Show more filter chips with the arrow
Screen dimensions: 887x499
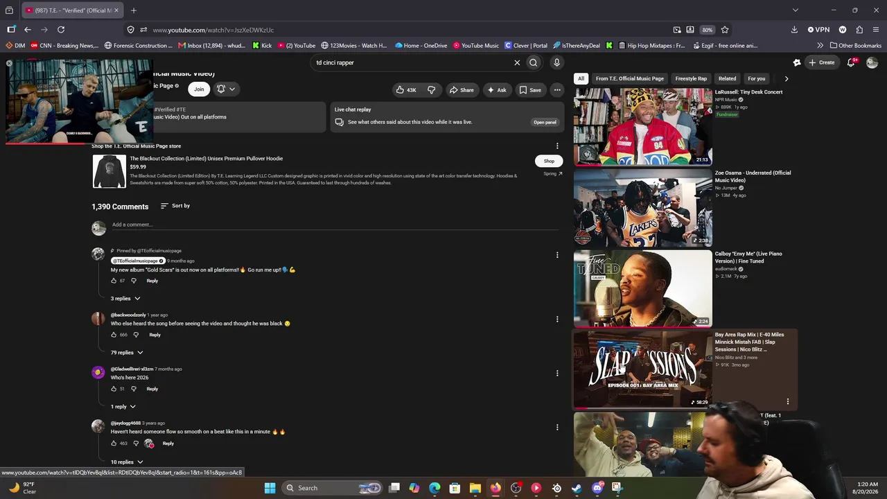786,78
